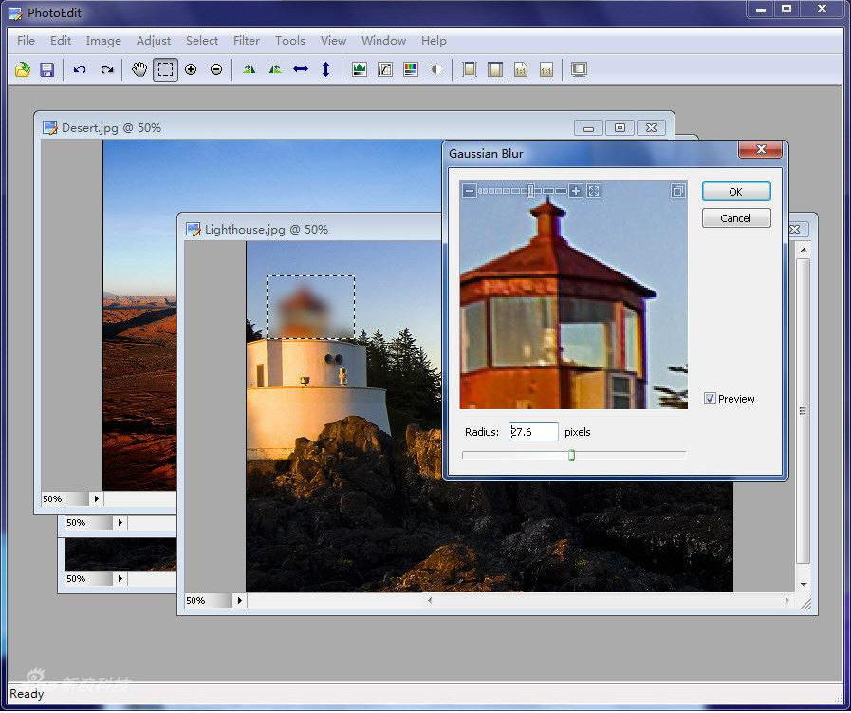This screenshot has width=851, height=713.
Task: Click the undo arrow icon
Action: point(80,68)
